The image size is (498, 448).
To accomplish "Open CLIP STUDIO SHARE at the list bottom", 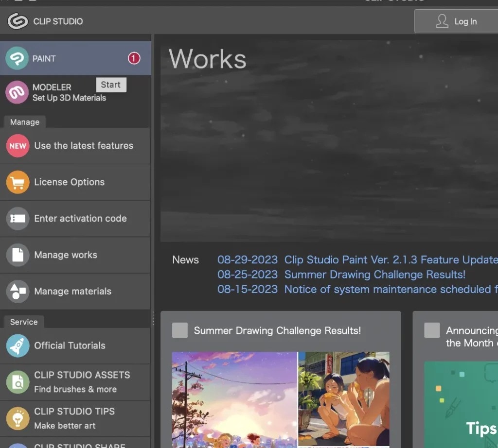I will (x=75, y=443).
